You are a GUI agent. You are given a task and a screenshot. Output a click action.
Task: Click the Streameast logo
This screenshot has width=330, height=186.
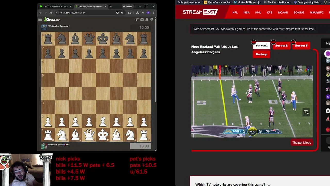pos(200,12)
